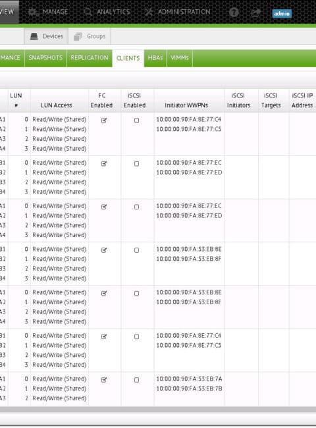Toggle FC Enabled in third group of rows
Image resolution: width=316 pixels, height=428 pixels.
coord(104,207)
